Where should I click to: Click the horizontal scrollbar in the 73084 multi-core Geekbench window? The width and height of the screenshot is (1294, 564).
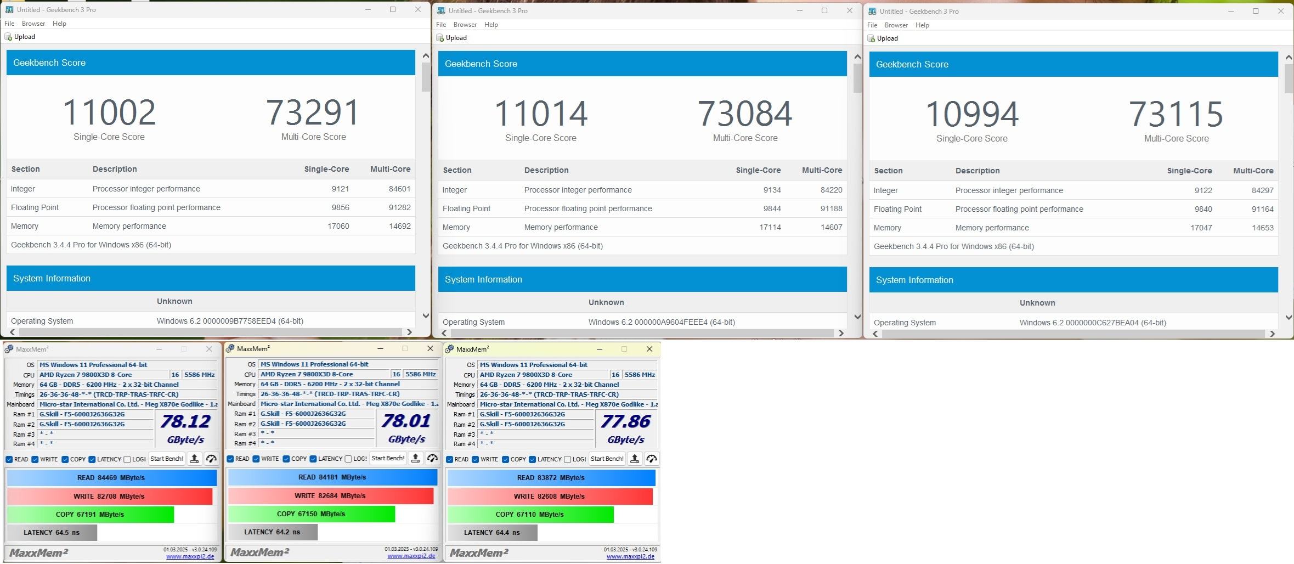[642, 333]
